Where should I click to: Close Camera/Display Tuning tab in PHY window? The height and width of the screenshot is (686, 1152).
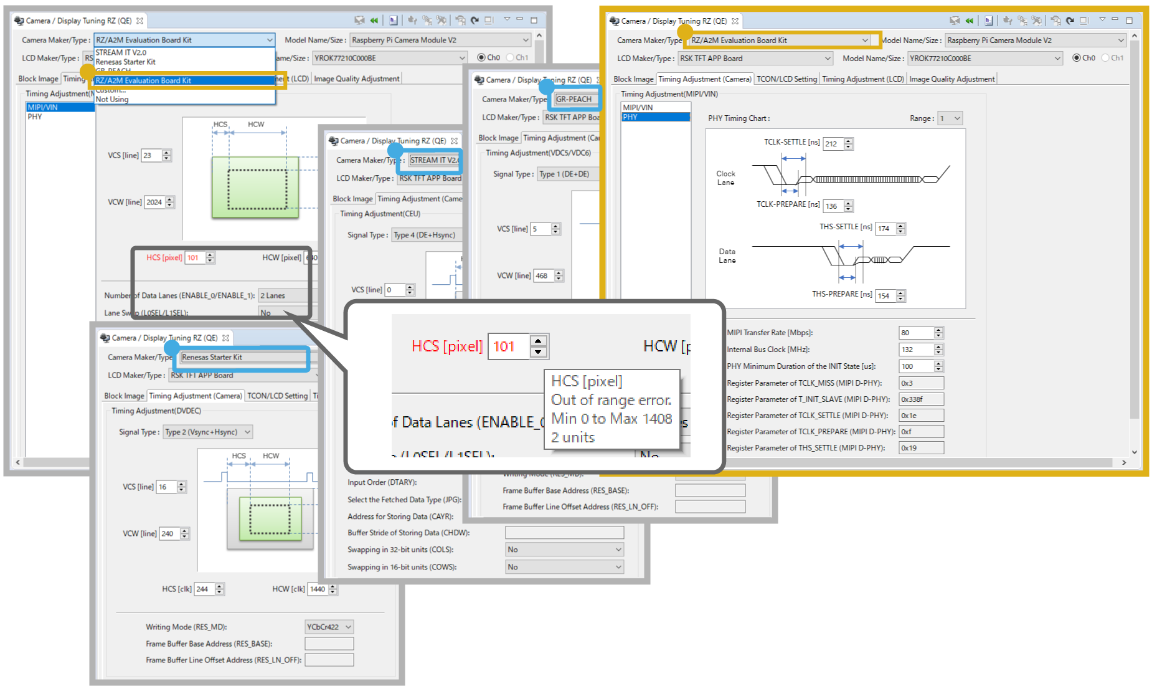point(735,21)
